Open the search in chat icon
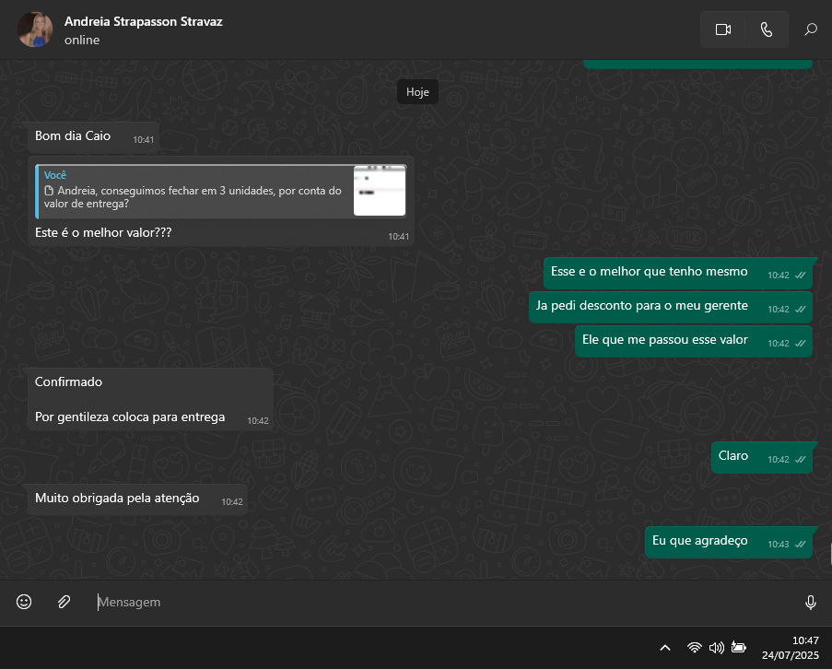The image size is (832, 669). (x=811, y=29)
